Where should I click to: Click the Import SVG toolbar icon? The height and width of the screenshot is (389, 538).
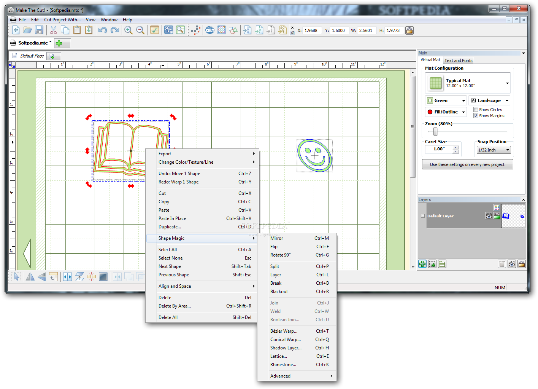point(247,30)
